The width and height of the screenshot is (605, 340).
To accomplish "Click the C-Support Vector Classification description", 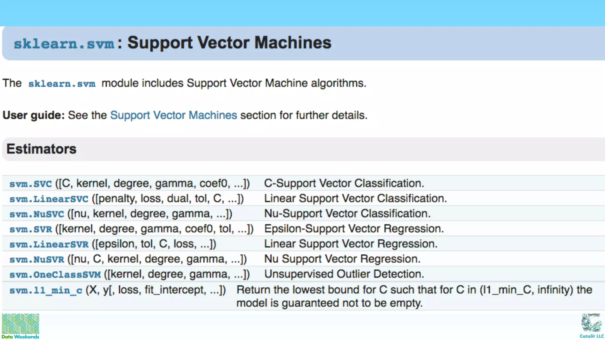I will tap(344, 183).
